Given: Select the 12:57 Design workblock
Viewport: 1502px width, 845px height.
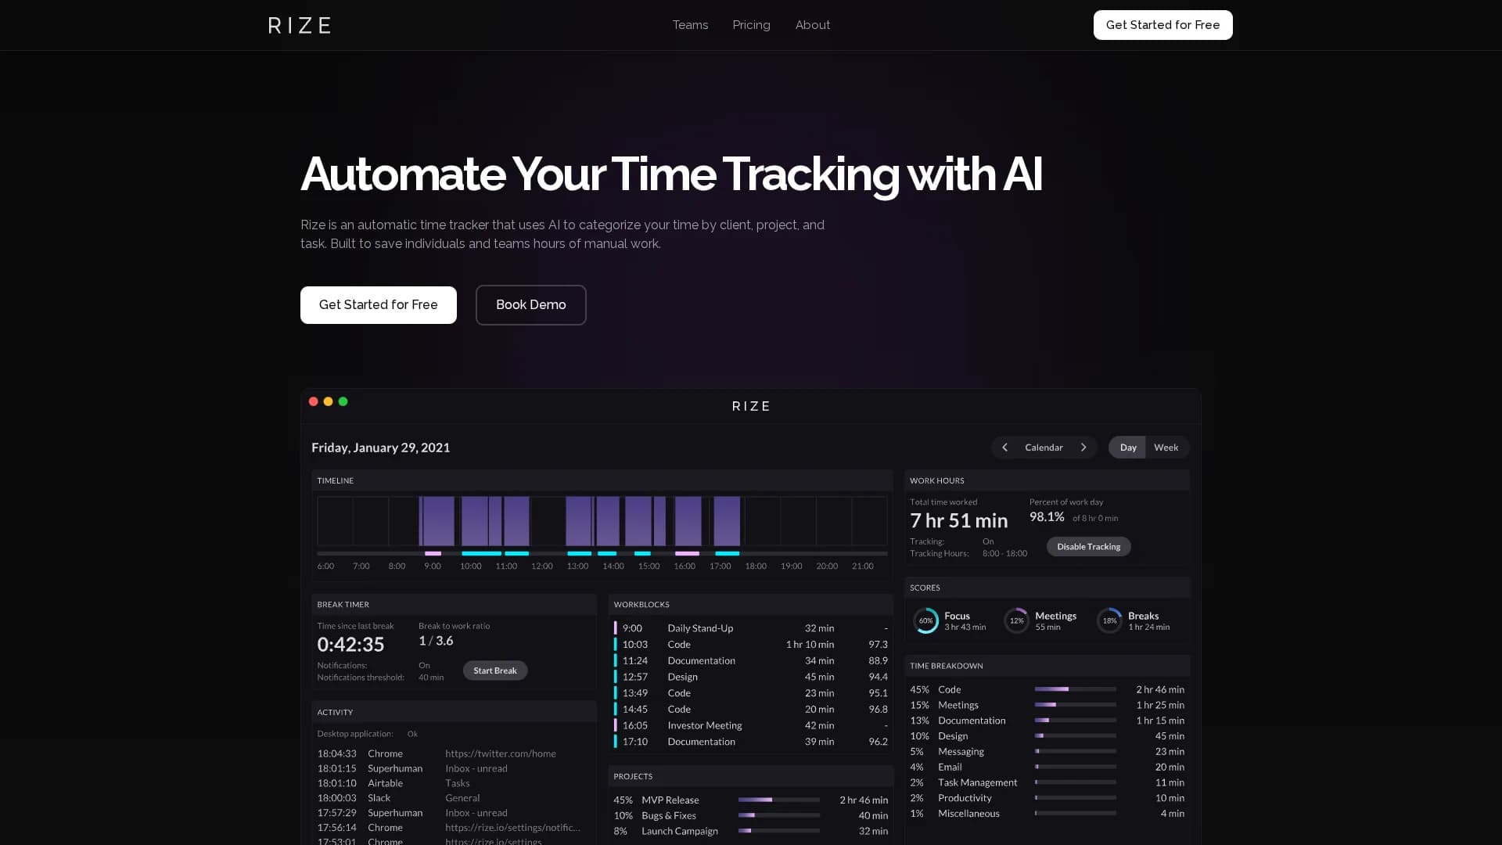Looking at the screenshot, I should [751, 677].
